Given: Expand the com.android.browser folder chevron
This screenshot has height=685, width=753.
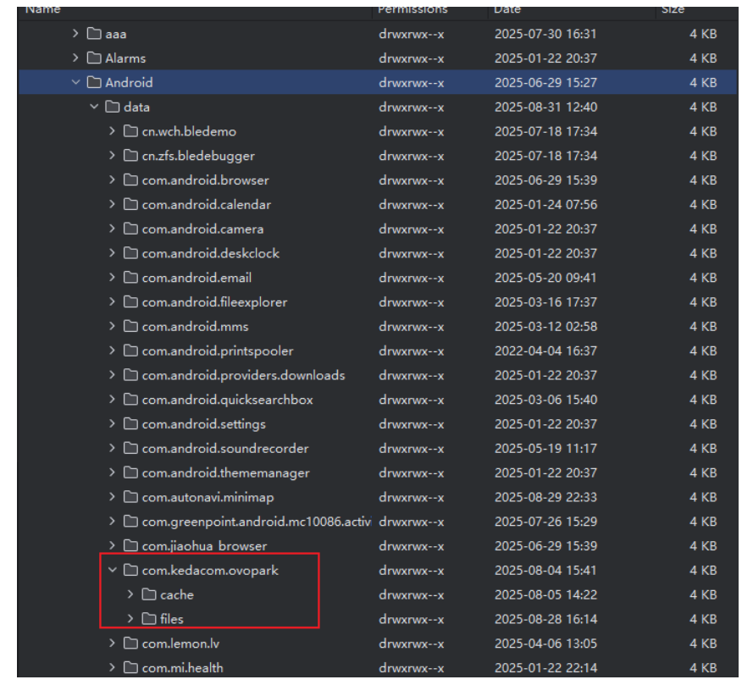Looking at the screenshot, I should [x=112, y=180].
